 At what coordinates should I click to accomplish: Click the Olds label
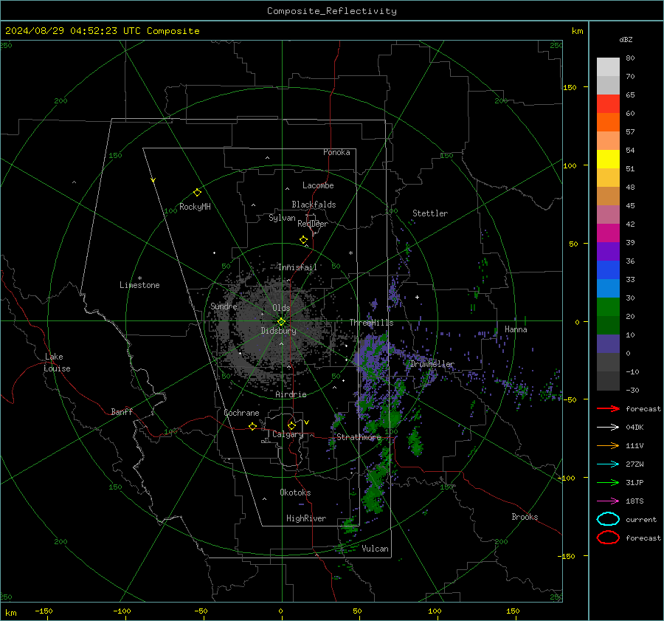tap(281, 308)
